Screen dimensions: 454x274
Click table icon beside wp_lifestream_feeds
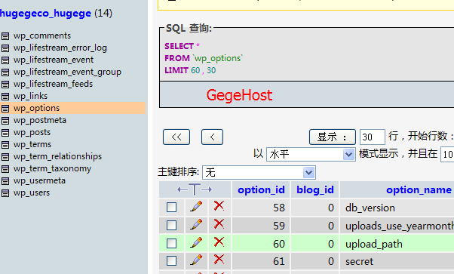[5, 85]
